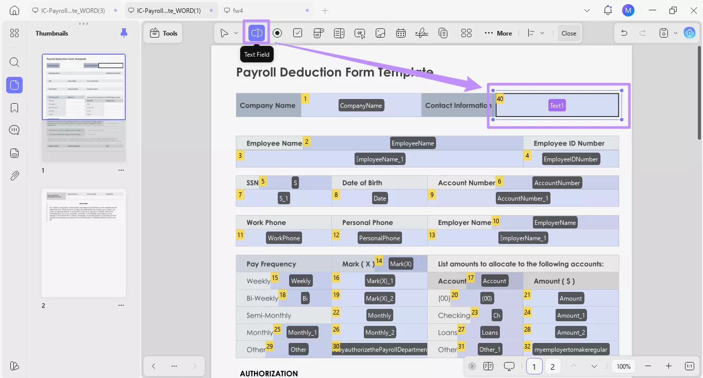This screenshot has height=378, width=703.
Task: Open the bottom navigation more options
Action: pyautogui.click(x=174, y=366)
